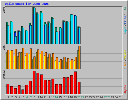Click the blue "Files" legend word
This screenshot has height=100, width=128.
(125, 20)
